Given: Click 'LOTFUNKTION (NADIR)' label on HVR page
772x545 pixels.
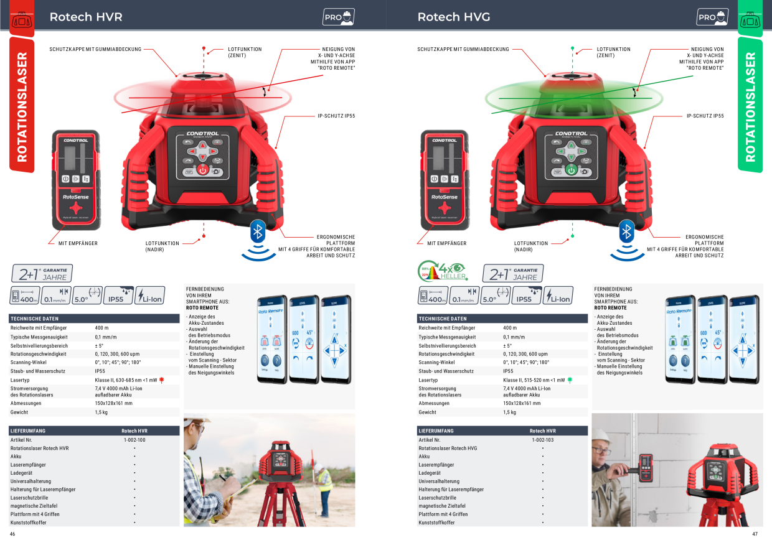Looking at the screenshot, I should (162, 246).
